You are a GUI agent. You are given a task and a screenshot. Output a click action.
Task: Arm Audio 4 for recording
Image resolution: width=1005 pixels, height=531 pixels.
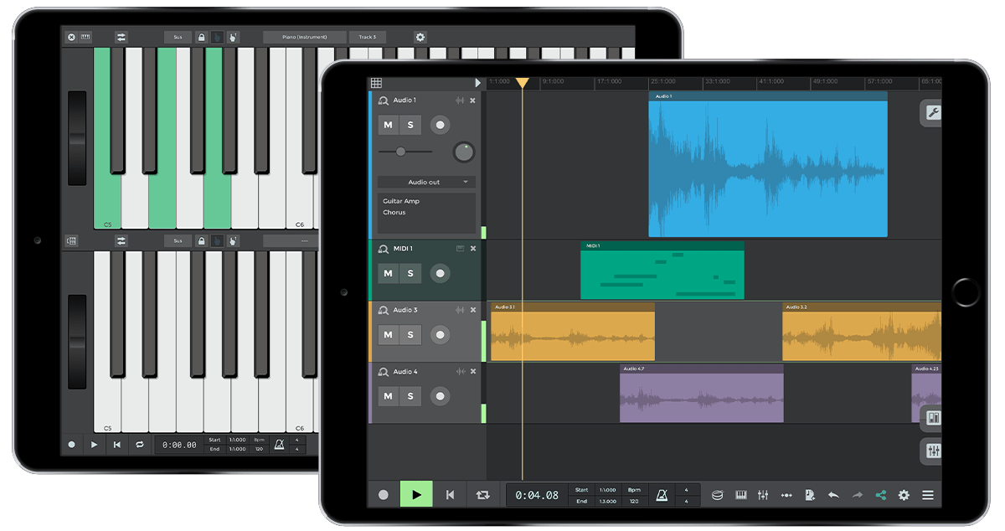pos(441,397)
